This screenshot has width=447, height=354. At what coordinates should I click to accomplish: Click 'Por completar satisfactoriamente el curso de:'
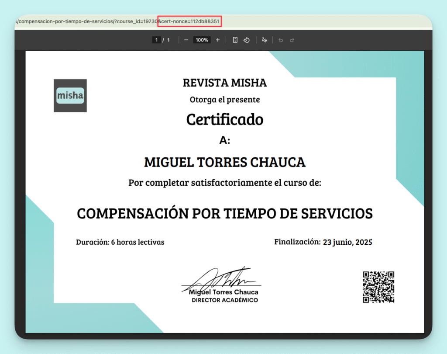225,182
